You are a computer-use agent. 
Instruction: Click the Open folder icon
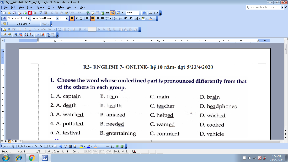pyautogui.click(x=9, y=13)
